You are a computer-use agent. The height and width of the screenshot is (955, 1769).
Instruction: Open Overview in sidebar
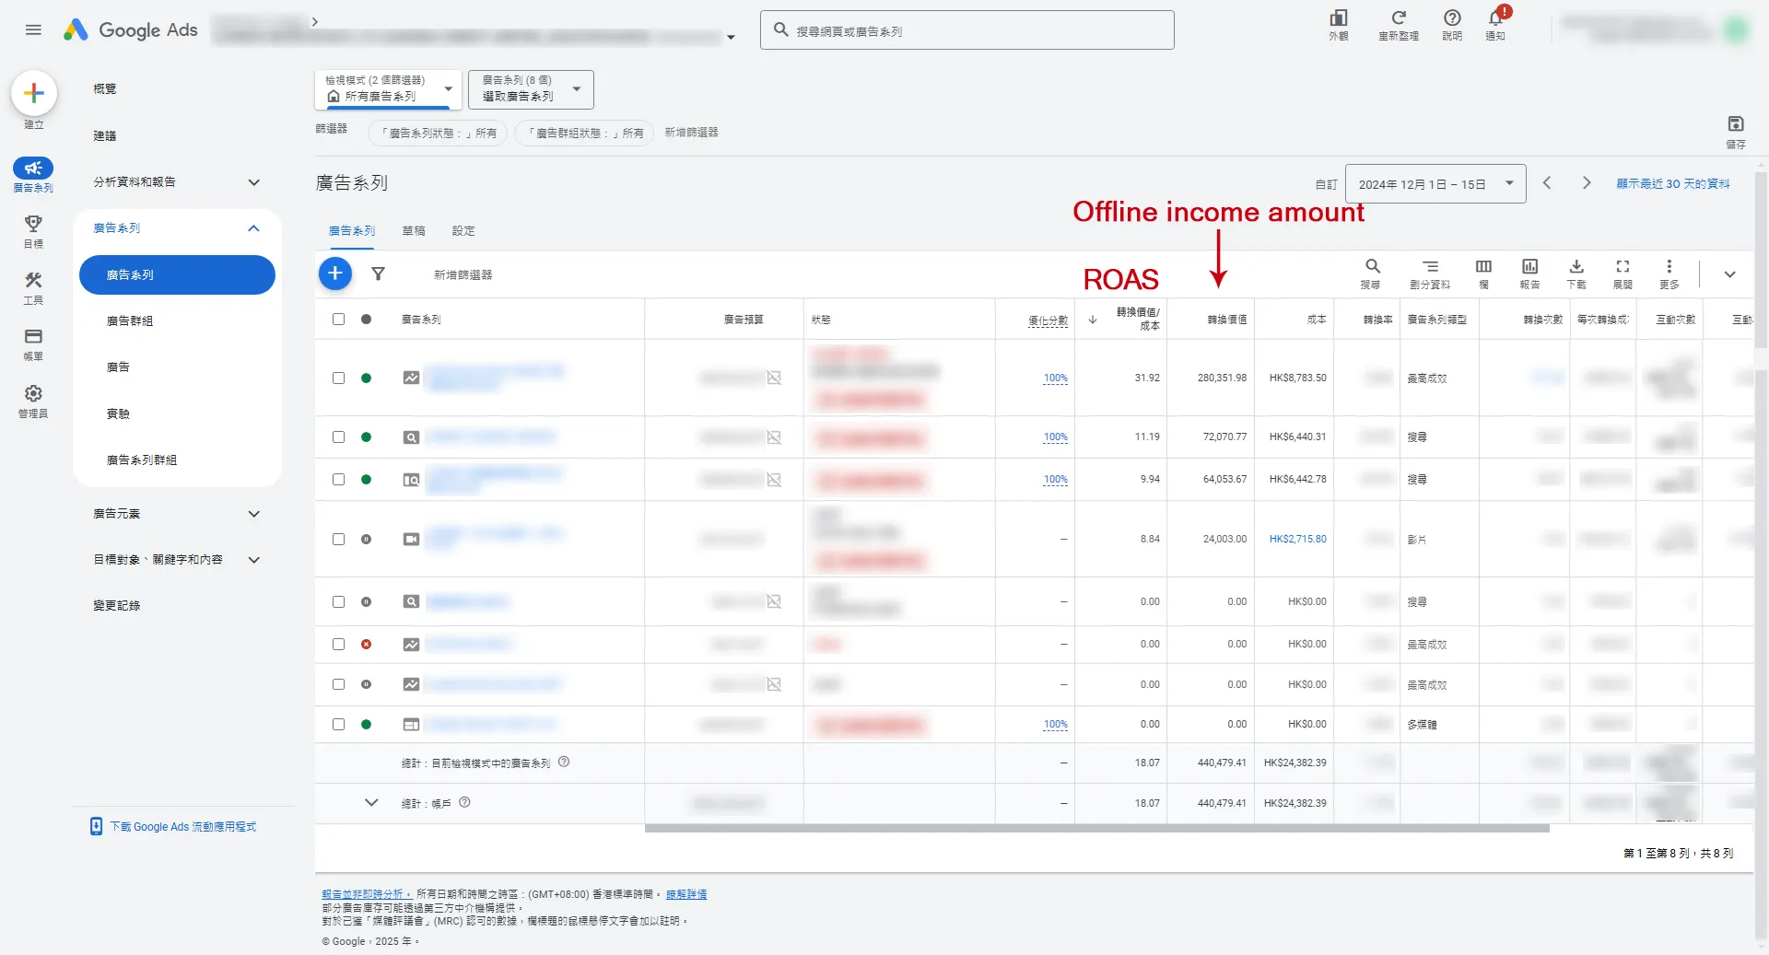[x=105, y=88]
